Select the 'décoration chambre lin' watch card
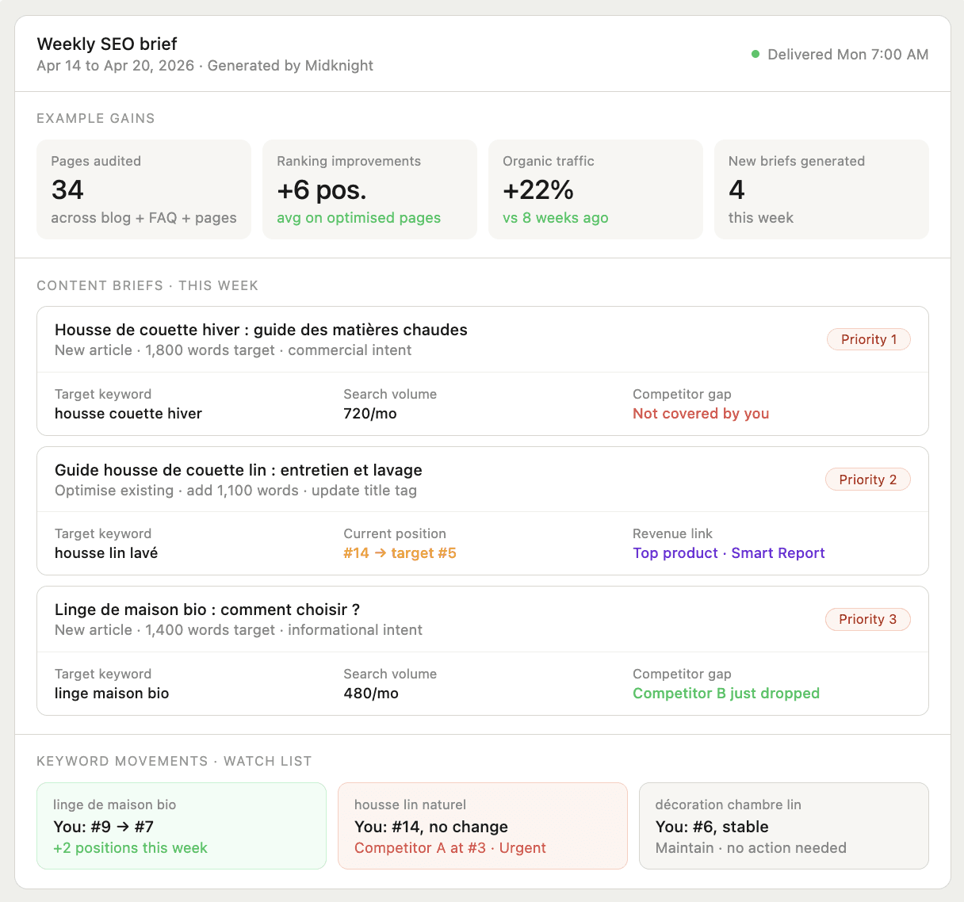This screenshot has height=902, width=964. (x=783, y=826)
